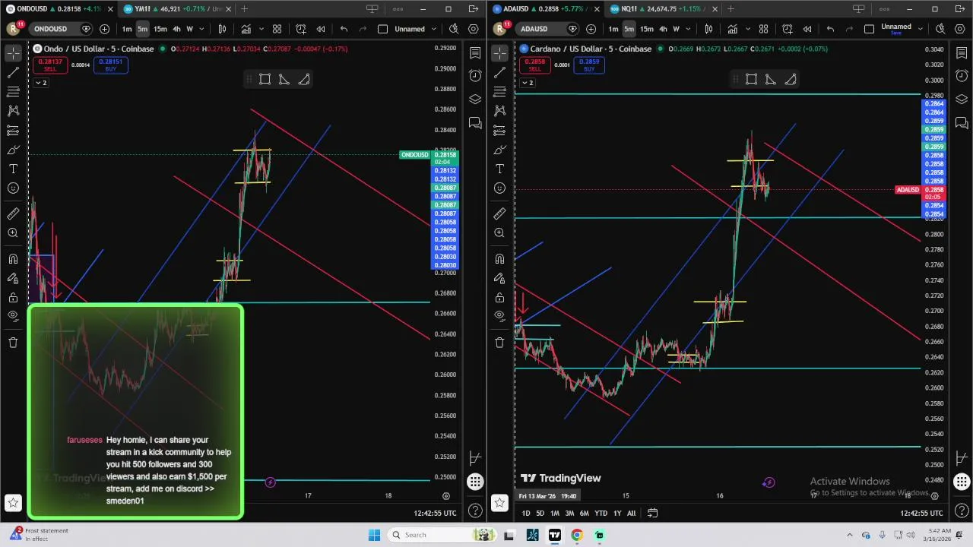Expand indicators favorites chevron in ADAUSD window
The height and width of the screenshot is (547, 973).
(x=746, y=29)
